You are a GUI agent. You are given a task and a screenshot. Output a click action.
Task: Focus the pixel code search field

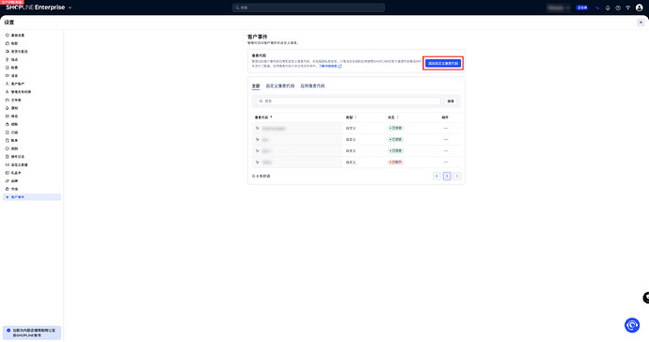coord(348,101)
